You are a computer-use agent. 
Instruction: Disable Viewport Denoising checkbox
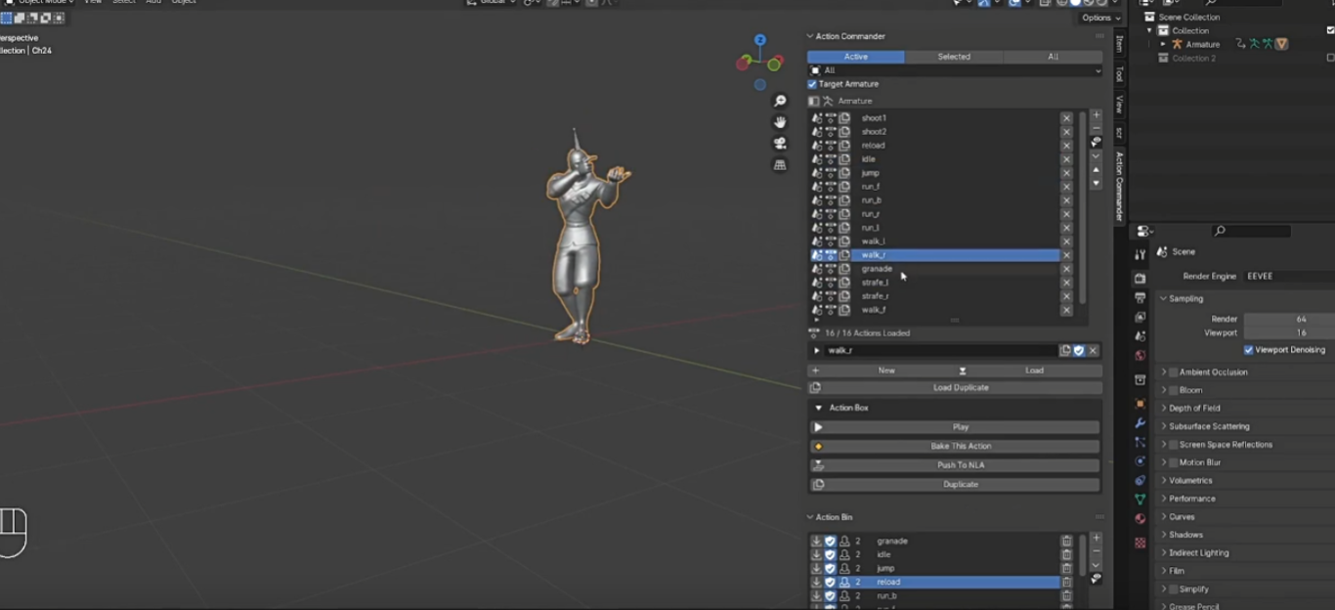pyautogui.click(x=1249, y=350)
